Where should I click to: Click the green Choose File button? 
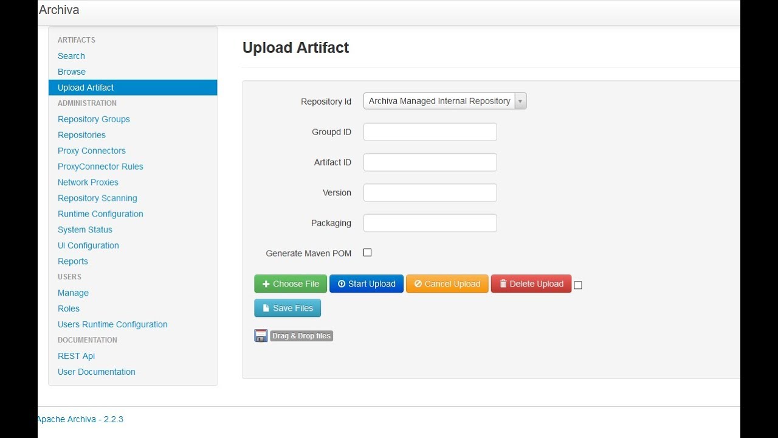pyautogui.click(x=291, y=283)
